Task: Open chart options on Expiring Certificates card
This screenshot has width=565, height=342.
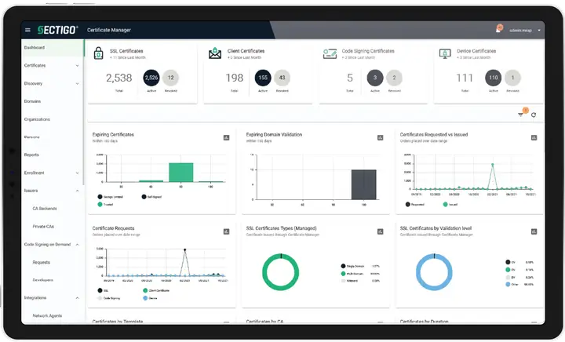Action: pyautogui.click(x=226, y=137)
